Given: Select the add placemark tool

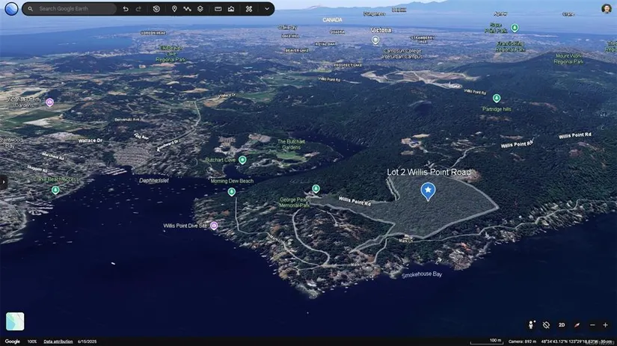Looking at the screenshot, I should (174, 9).
